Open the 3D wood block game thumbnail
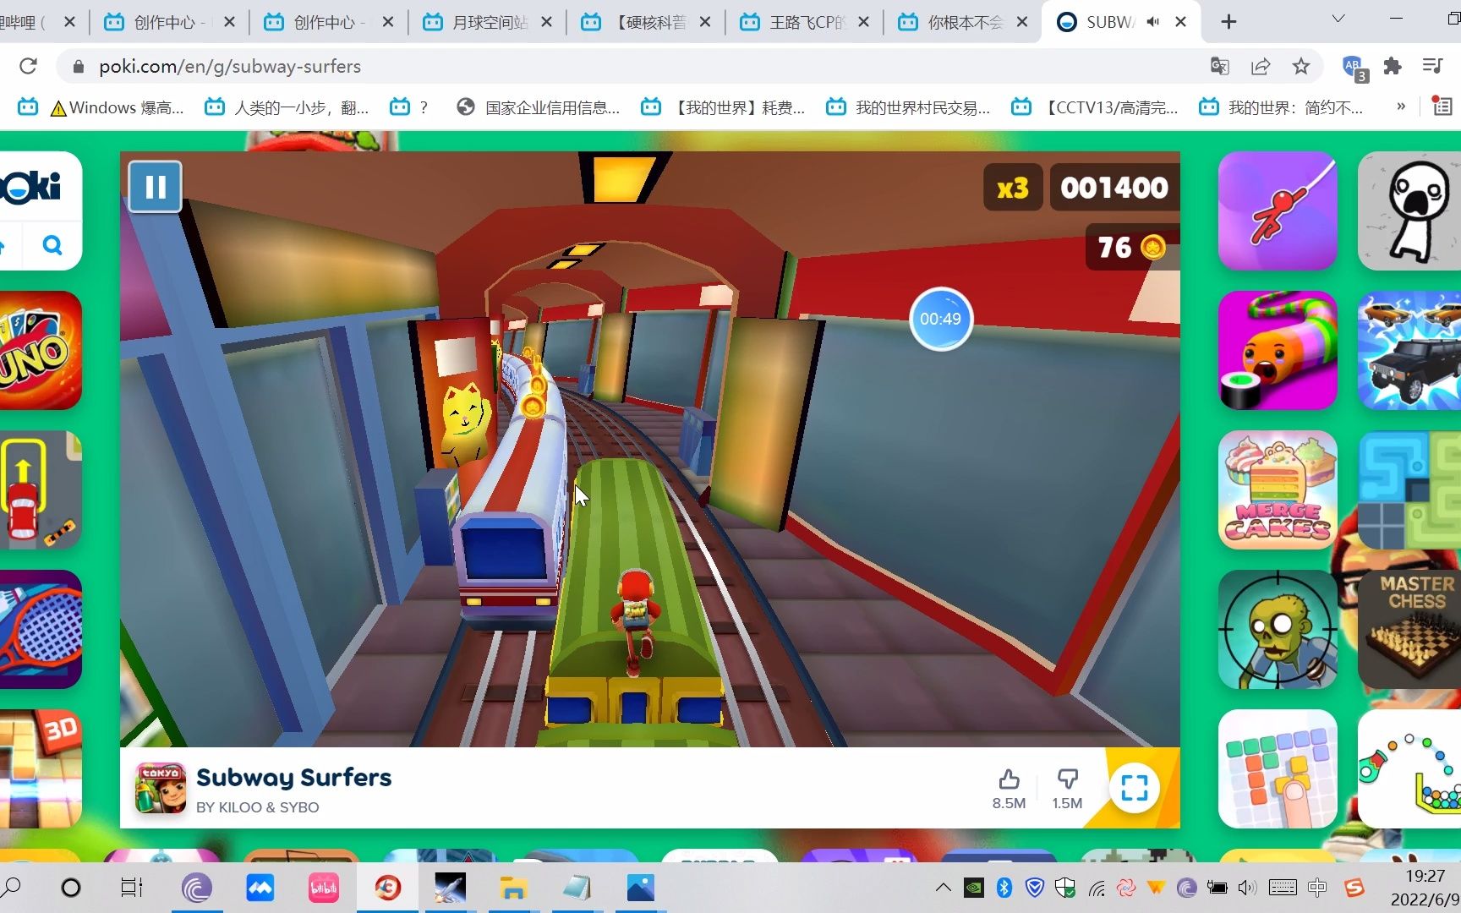Image resolution: width=1461 pixels, height=913 pixels. 39,768
